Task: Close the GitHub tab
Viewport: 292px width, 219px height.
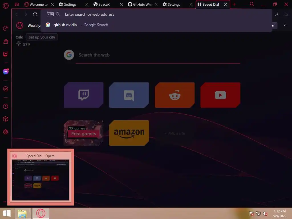Action: (156, 4)
